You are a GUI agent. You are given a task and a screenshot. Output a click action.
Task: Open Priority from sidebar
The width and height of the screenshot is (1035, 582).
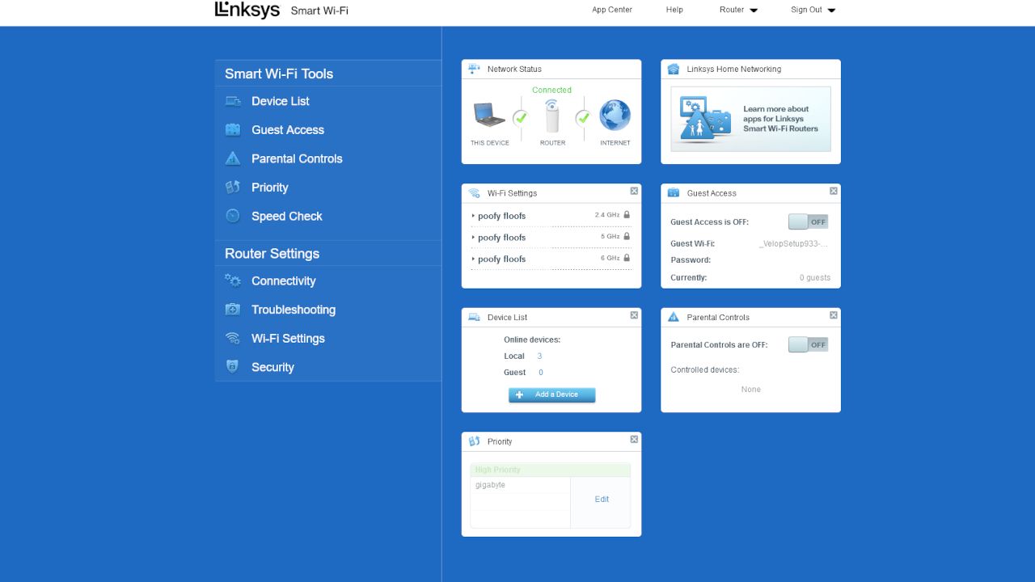[x=270, y=188]
